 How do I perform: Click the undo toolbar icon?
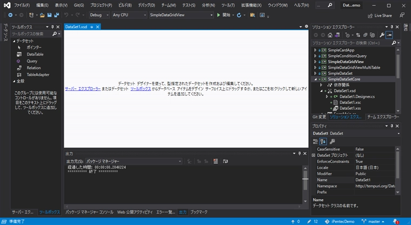tap(66, 15)
